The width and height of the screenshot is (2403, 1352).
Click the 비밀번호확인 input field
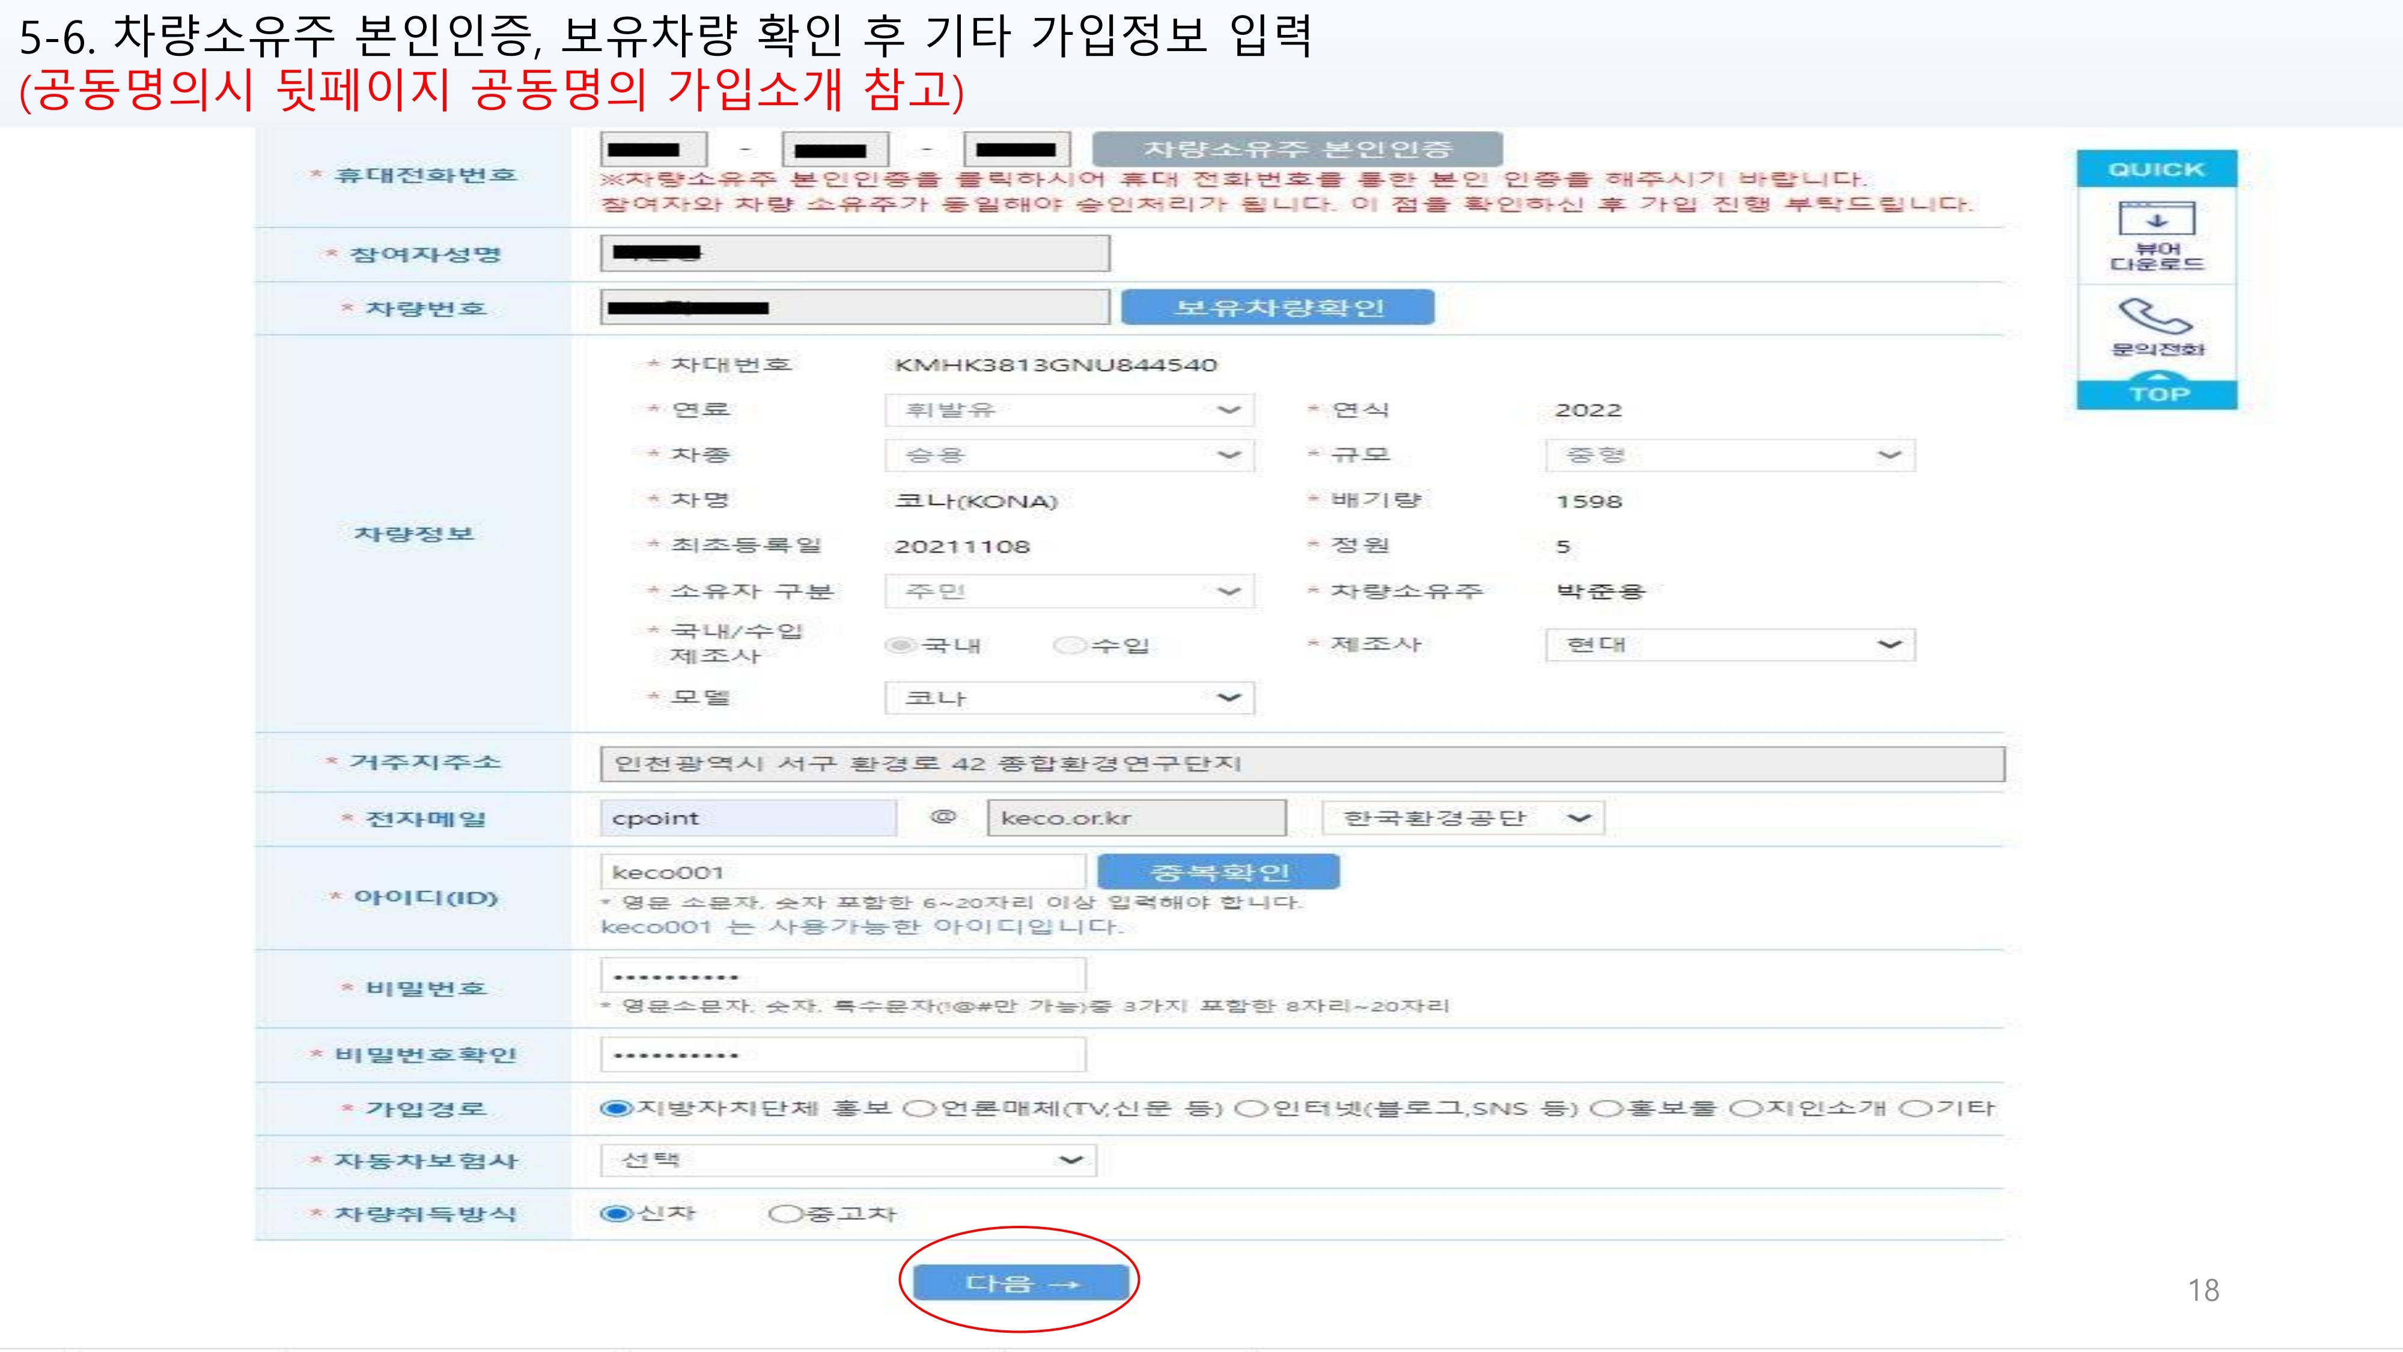pos(841,1055)
